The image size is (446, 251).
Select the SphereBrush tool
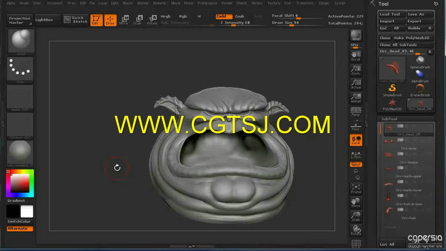[x=420, y=62]
